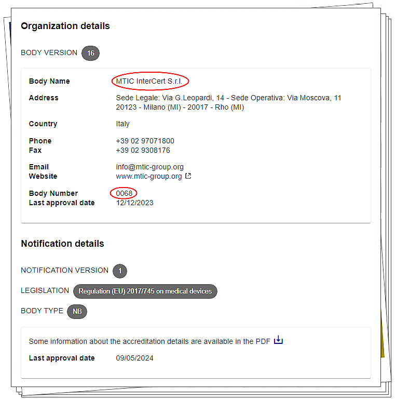The height and width of the screenshot is (400, 397).
Task: Click the Organization details heading
Action: pos(65,26)
